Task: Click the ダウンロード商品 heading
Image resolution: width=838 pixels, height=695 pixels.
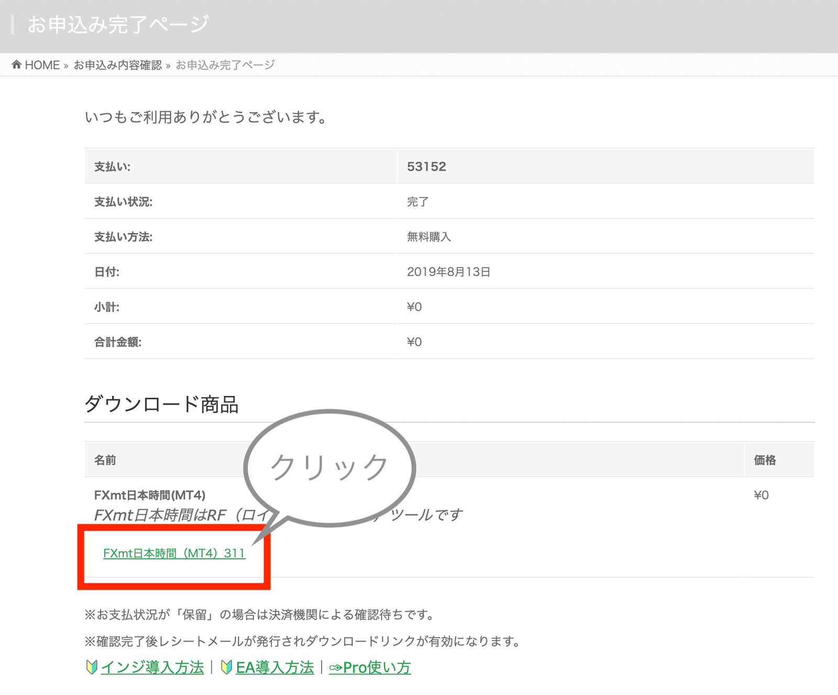Action: tap(161, 404)
